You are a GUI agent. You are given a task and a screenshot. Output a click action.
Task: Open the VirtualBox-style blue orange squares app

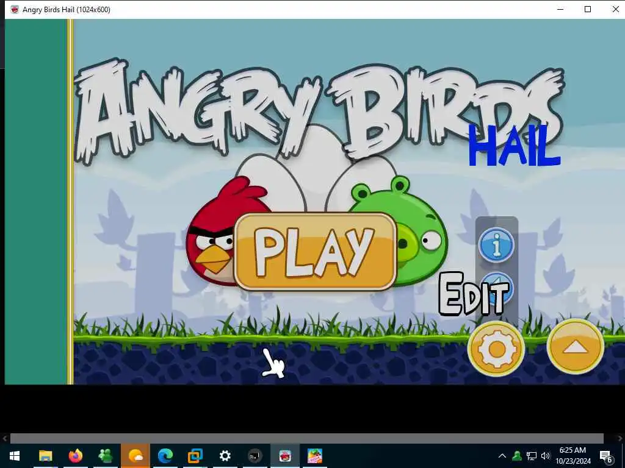pyautogui.click(x=195, y=456)
